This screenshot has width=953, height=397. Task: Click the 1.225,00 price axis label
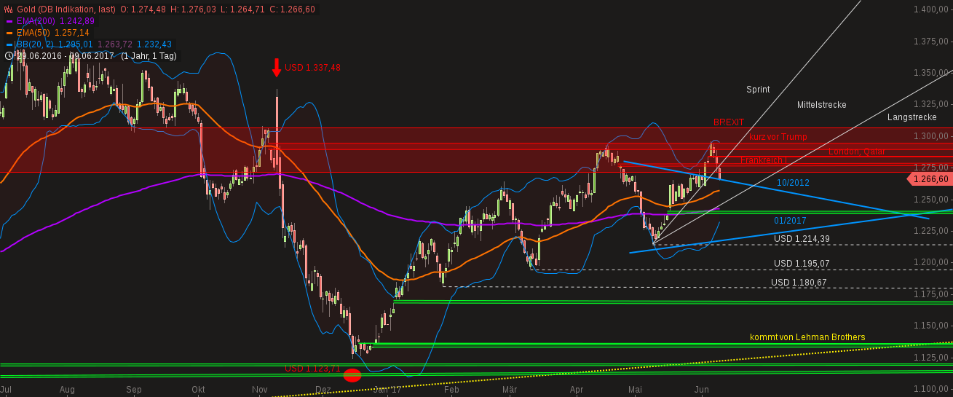933,231
